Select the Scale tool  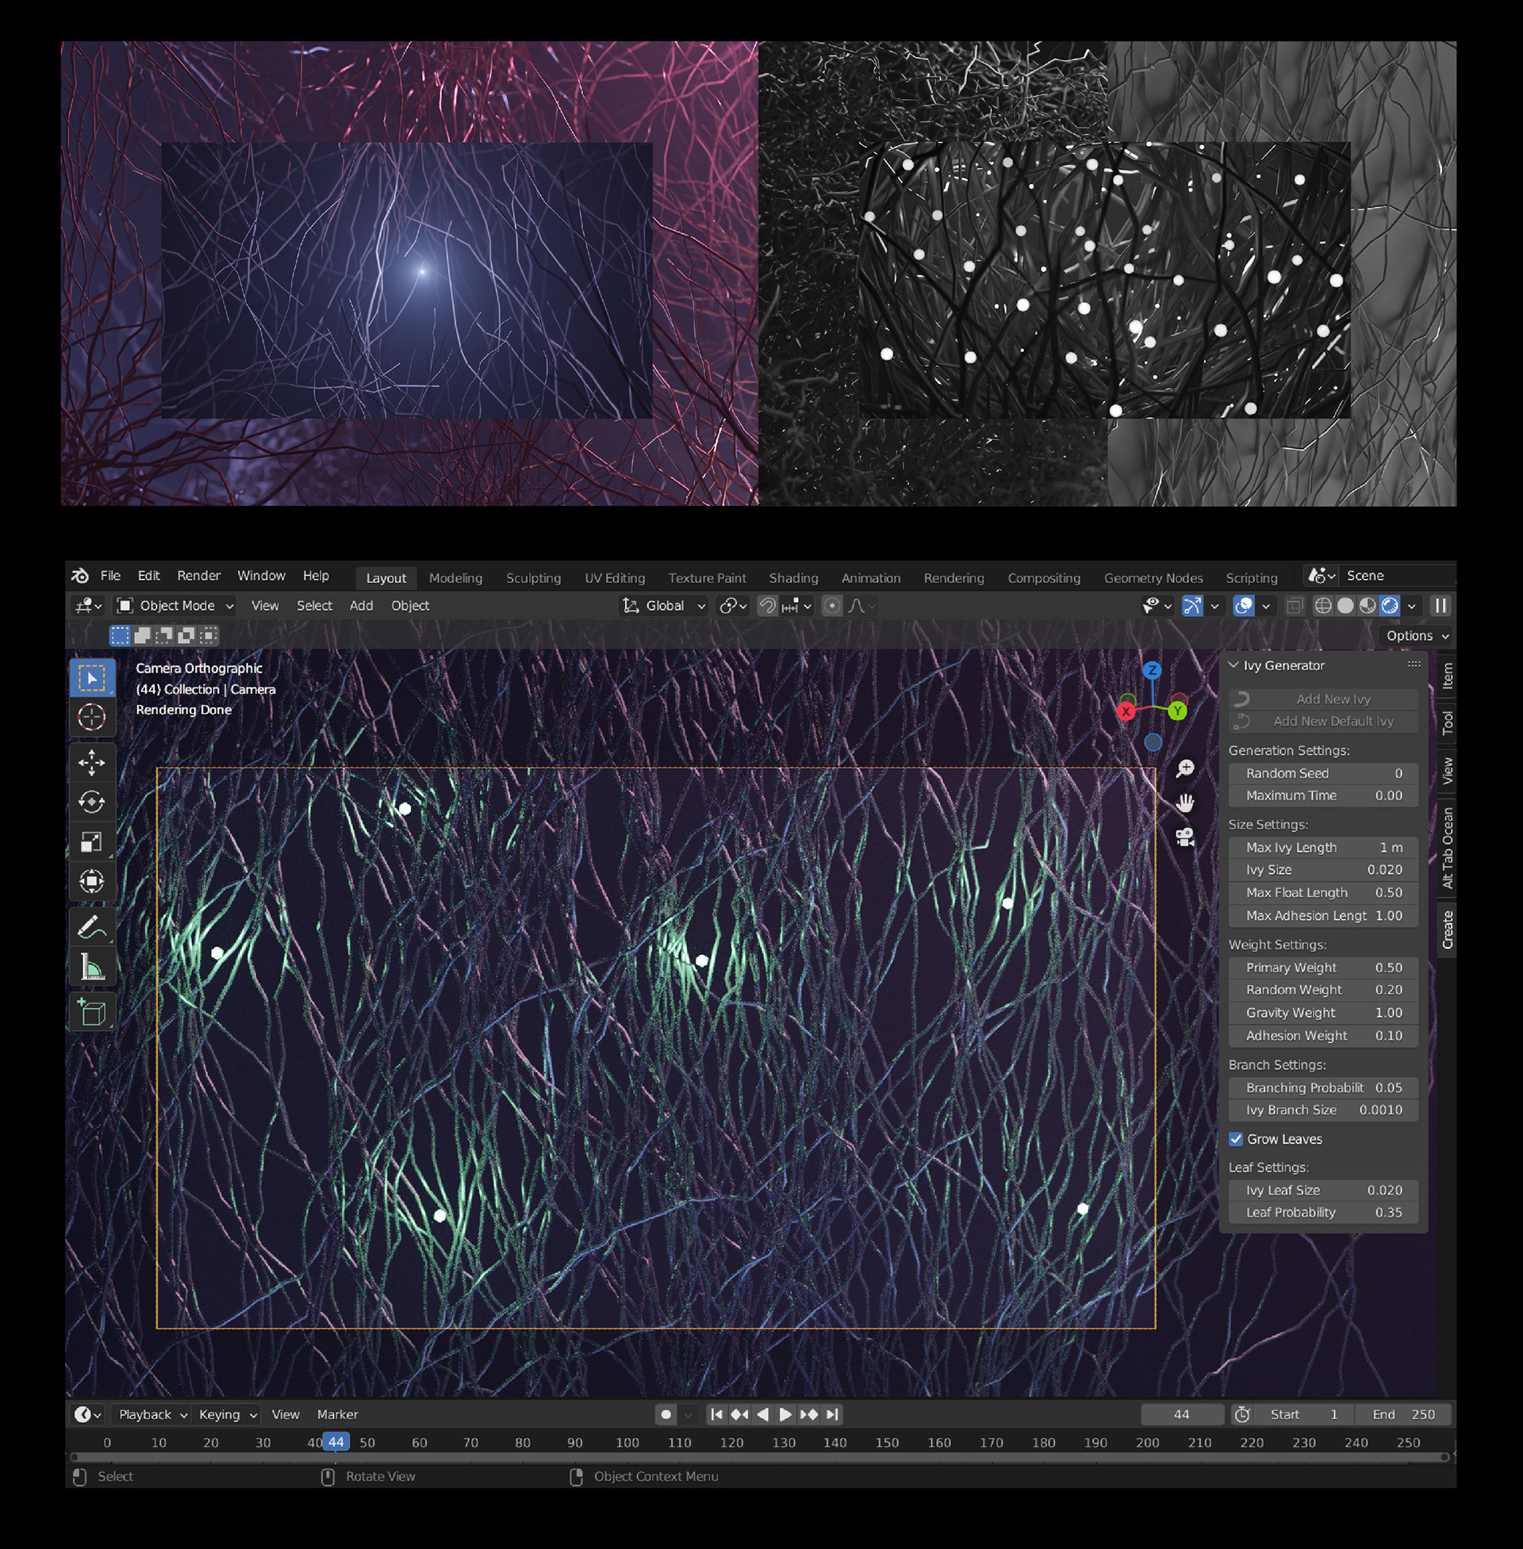[x=91, y=842]
